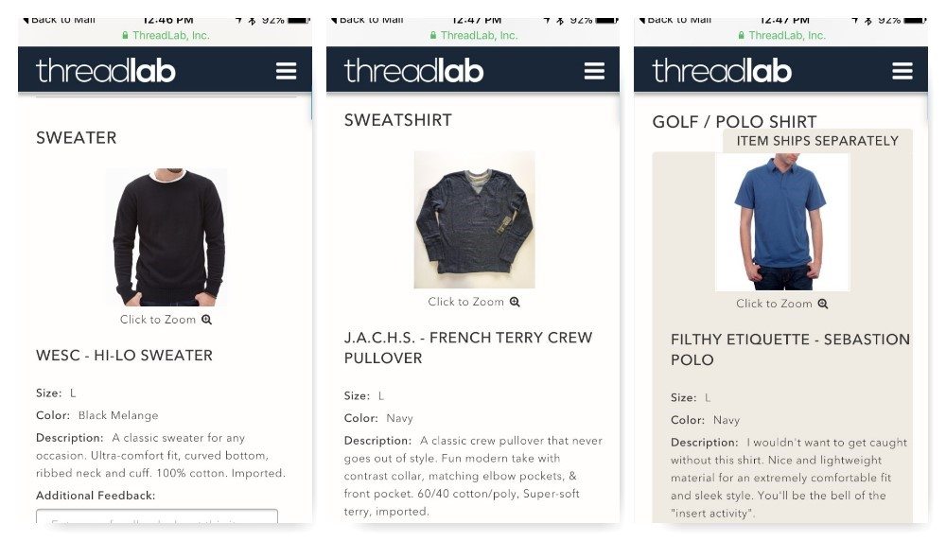Open the blue Sebastion polo product photo
This screenshot has height=541, width=946.
pos(782,222)
